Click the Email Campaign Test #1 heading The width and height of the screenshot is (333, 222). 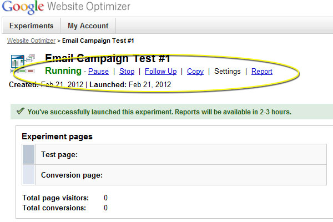[107, 59]
